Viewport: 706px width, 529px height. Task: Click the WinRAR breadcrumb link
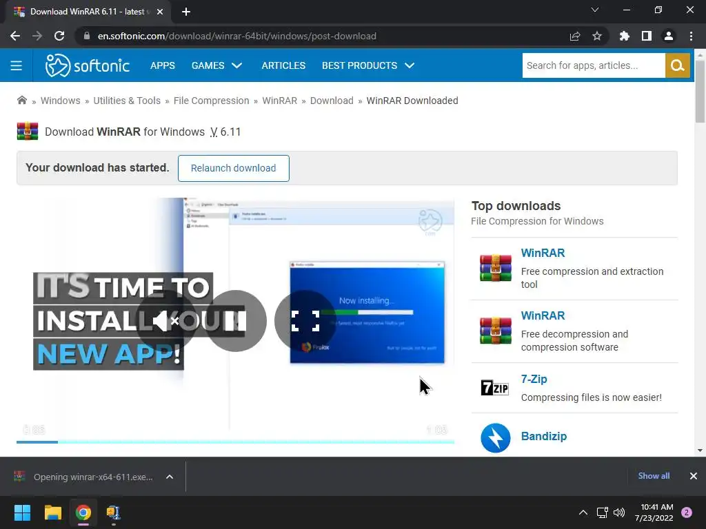tap(280, 101)
